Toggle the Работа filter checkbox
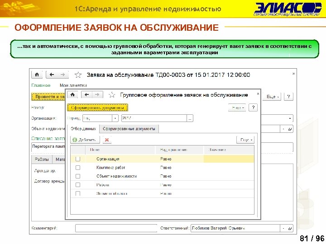 pyautogui.click(x=78, y=185)
